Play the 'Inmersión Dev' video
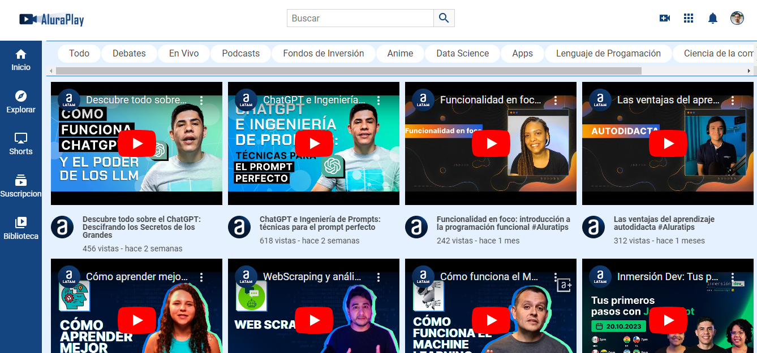Screen dimensions: 757x353 pyautogui.click(x=668, y=320)
